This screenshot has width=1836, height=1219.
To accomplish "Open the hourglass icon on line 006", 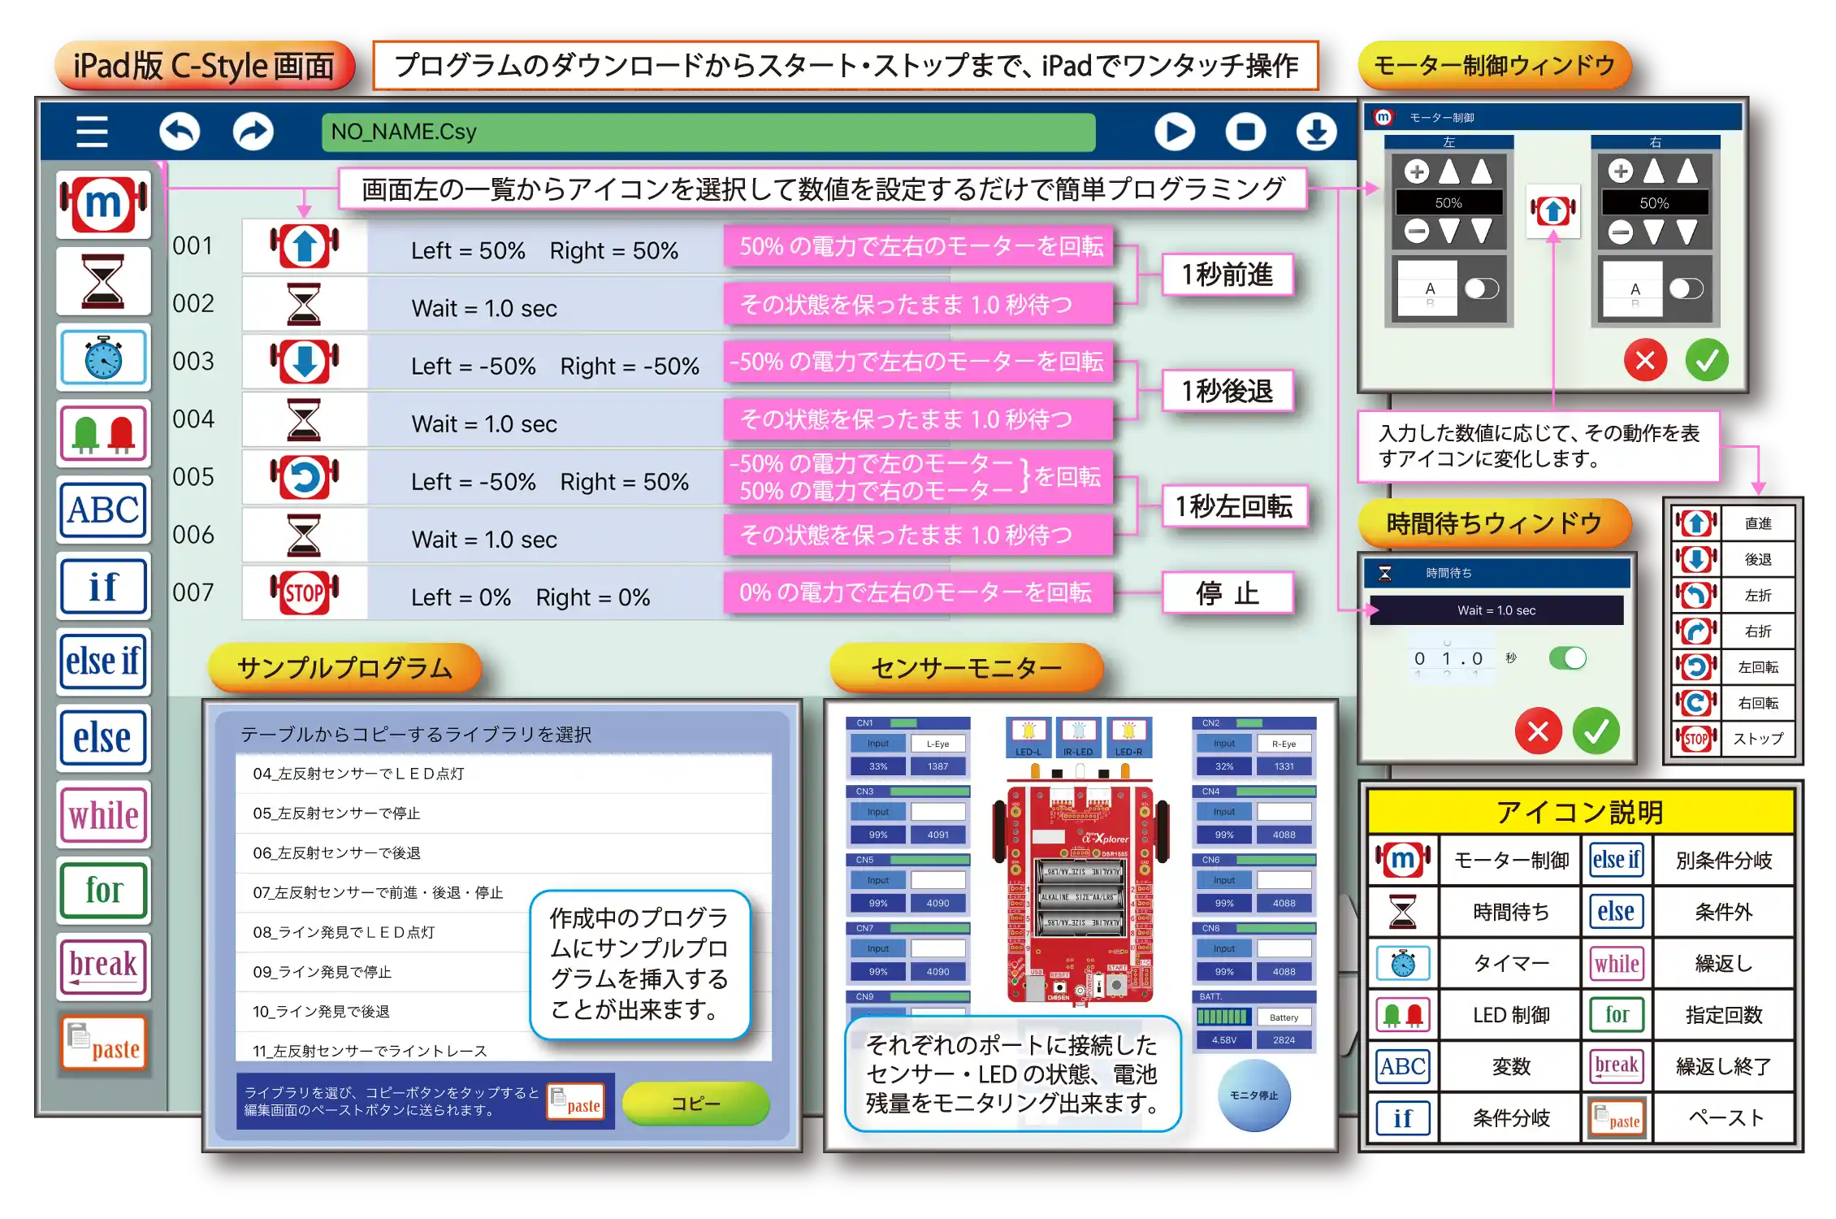I will click(304, 536).
